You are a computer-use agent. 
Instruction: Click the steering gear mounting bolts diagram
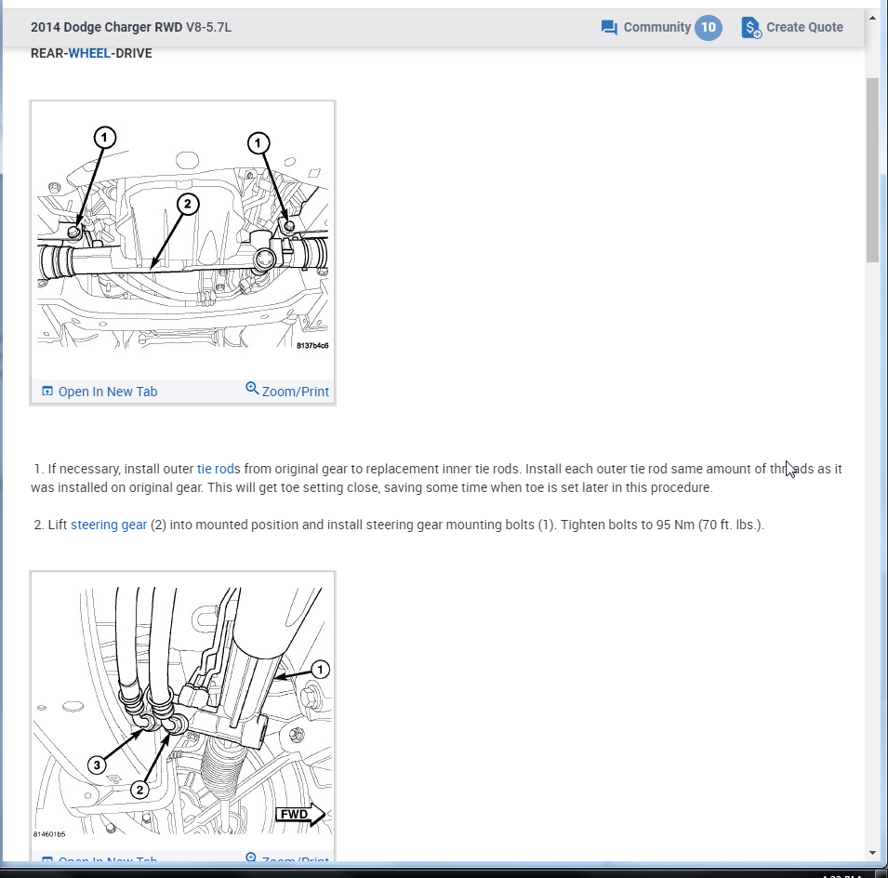[x=182, y=240]
